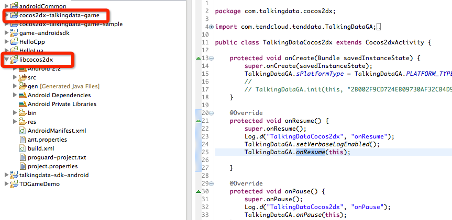This screenshot has width=452, height=220.
Task: Click the Android Private Libraries icon
Action: pyautogui.click(x=23, y=104)
